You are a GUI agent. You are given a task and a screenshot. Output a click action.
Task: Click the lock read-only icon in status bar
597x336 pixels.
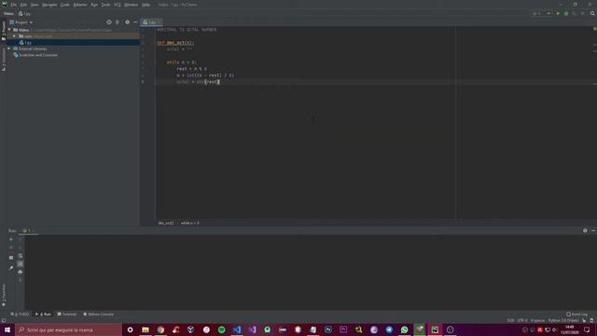(x=584, y=321)
